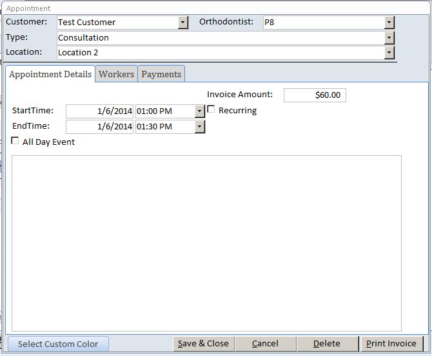Click the Invoice Amount field showing $60.00
432x356 pixels.
315,95
